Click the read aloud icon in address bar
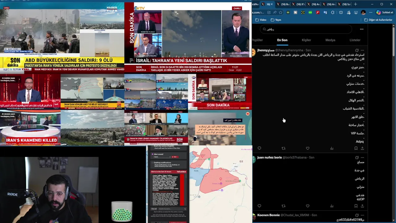 point(275,12)
